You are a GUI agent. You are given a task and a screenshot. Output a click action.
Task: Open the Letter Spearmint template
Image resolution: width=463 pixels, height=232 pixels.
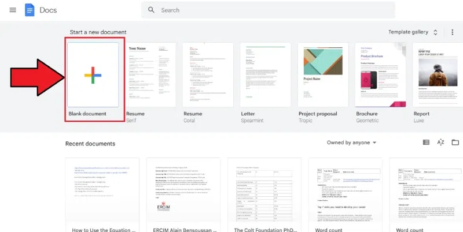pyautogui.click(x=266, y=75)
